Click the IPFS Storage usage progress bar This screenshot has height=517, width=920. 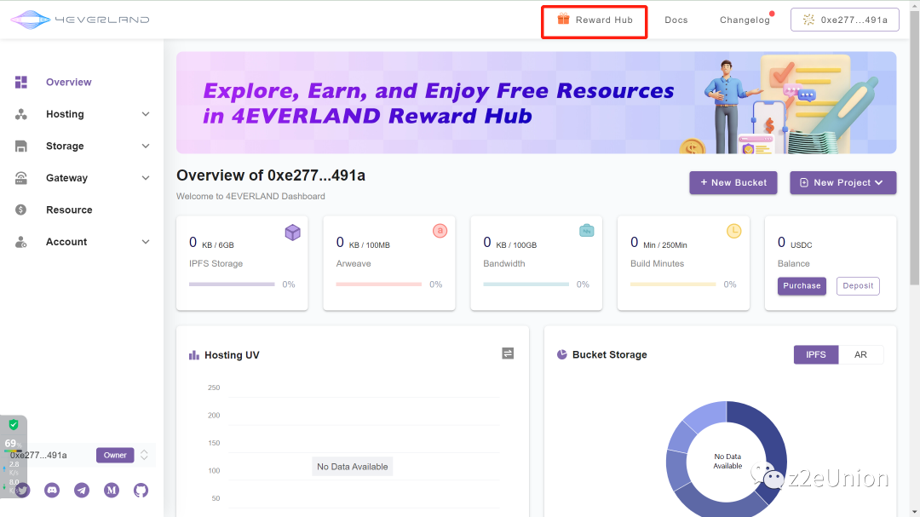(x=232, y=284)
